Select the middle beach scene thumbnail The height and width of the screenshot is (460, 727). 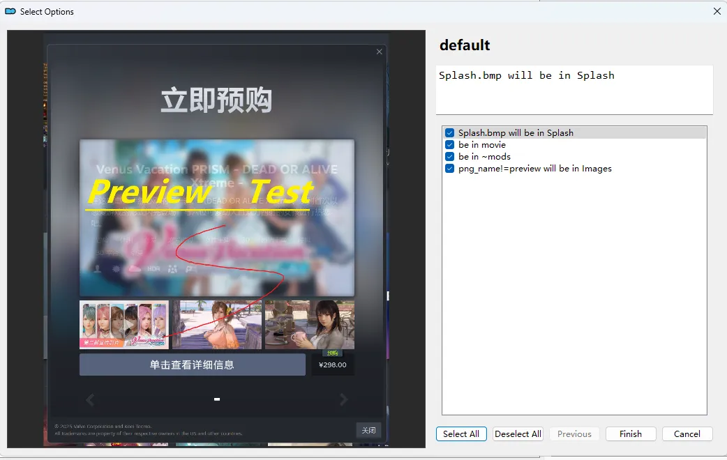point(217,325)
